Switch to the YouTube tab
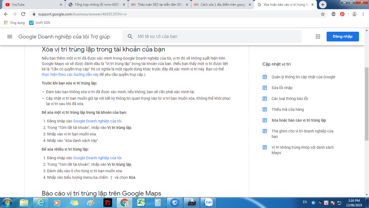The image size is (369, 208). [x=31, y=5]
